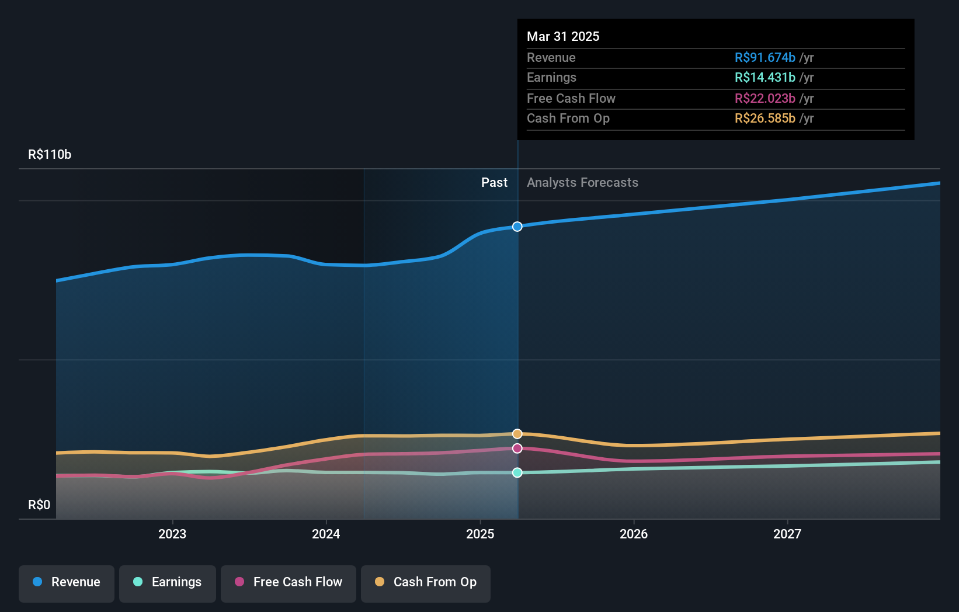Click the R$26.585b cash from op value
Screen dimensions: 959x612
(x=765, y=118)
